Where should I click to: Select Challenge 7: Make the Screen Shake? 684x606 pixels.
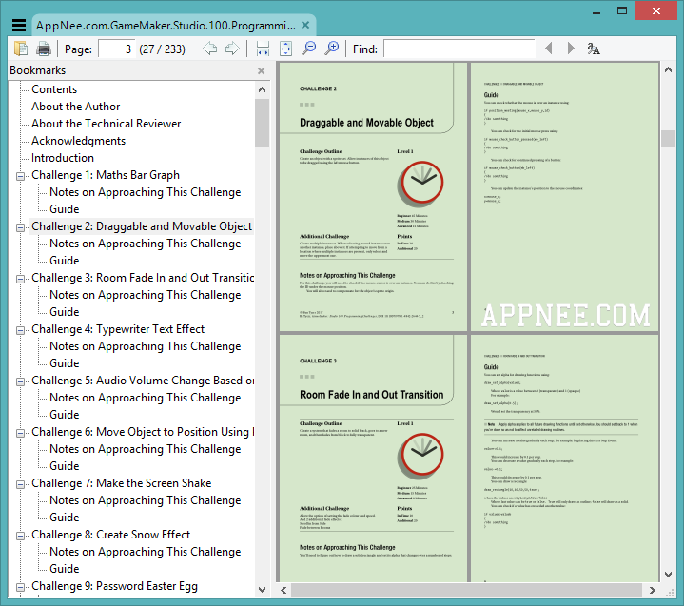tap(121, 483)
